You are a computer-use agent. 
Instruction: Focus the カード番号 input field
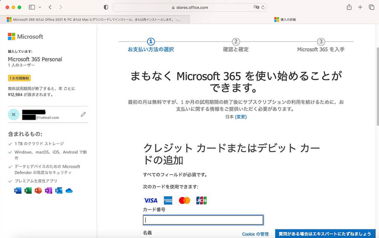tap(203, 220)
